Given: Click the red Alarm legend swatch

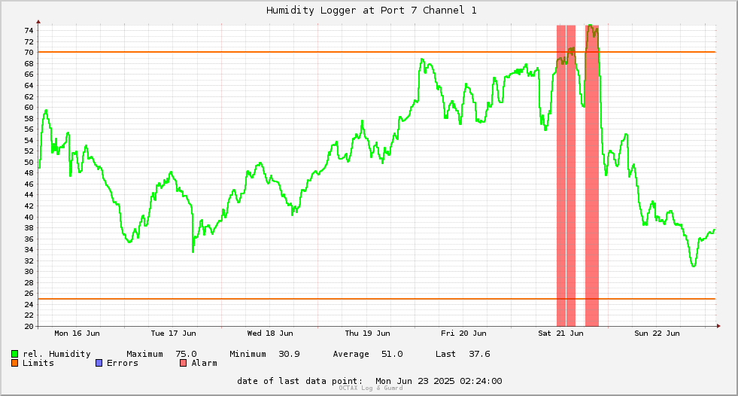Looking at the screenshot, I should click(184, 363).
